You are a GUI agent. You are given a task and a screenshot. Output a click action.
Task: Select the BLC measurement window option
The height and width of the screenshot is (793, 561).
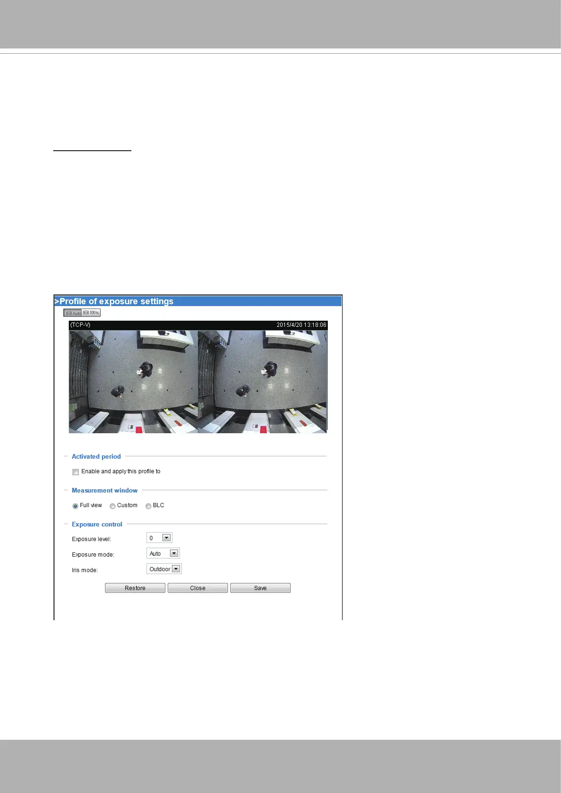148,506
